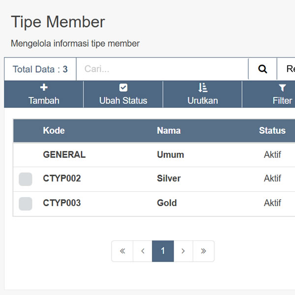295x295 pixels.
Task: Click the magnifier search icon
Action: 263,69
